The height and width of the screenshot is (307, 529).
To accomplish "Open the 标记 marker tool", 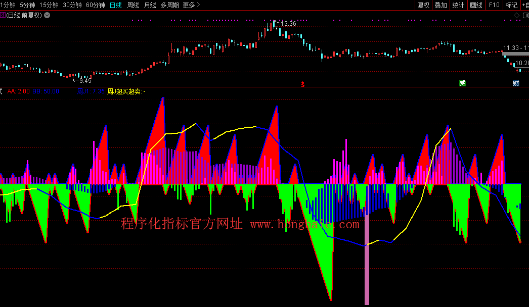I will 511,5.
